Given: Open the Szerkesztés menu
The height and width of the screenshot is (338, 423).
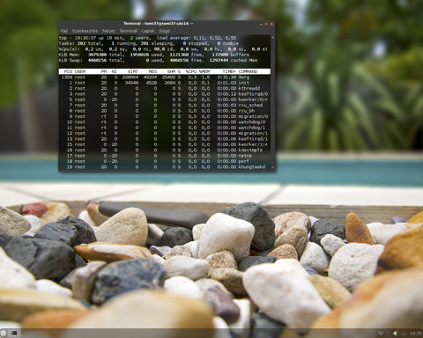Looking at the screenshot, I should pos(85,31).
